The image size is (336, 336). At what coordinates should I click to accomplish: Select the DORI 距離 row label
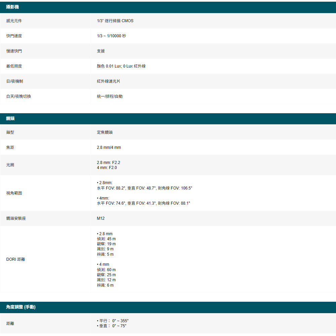tap(15, 259)
